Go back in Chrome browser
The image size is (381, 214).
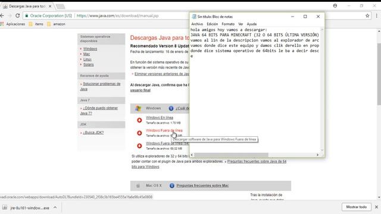[2, 16]
